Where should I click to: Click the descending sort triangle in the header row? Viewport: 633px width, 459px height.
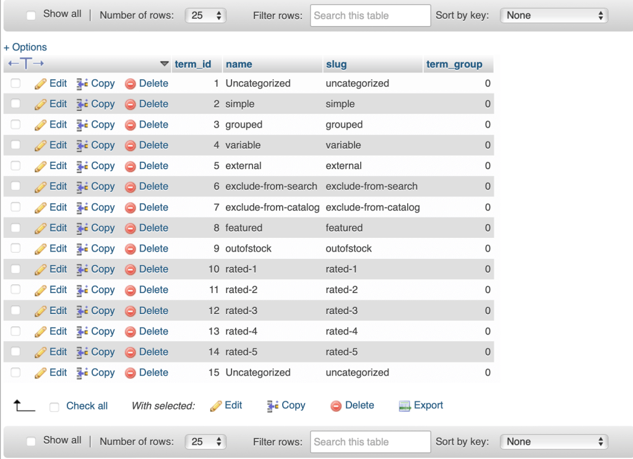164,64
